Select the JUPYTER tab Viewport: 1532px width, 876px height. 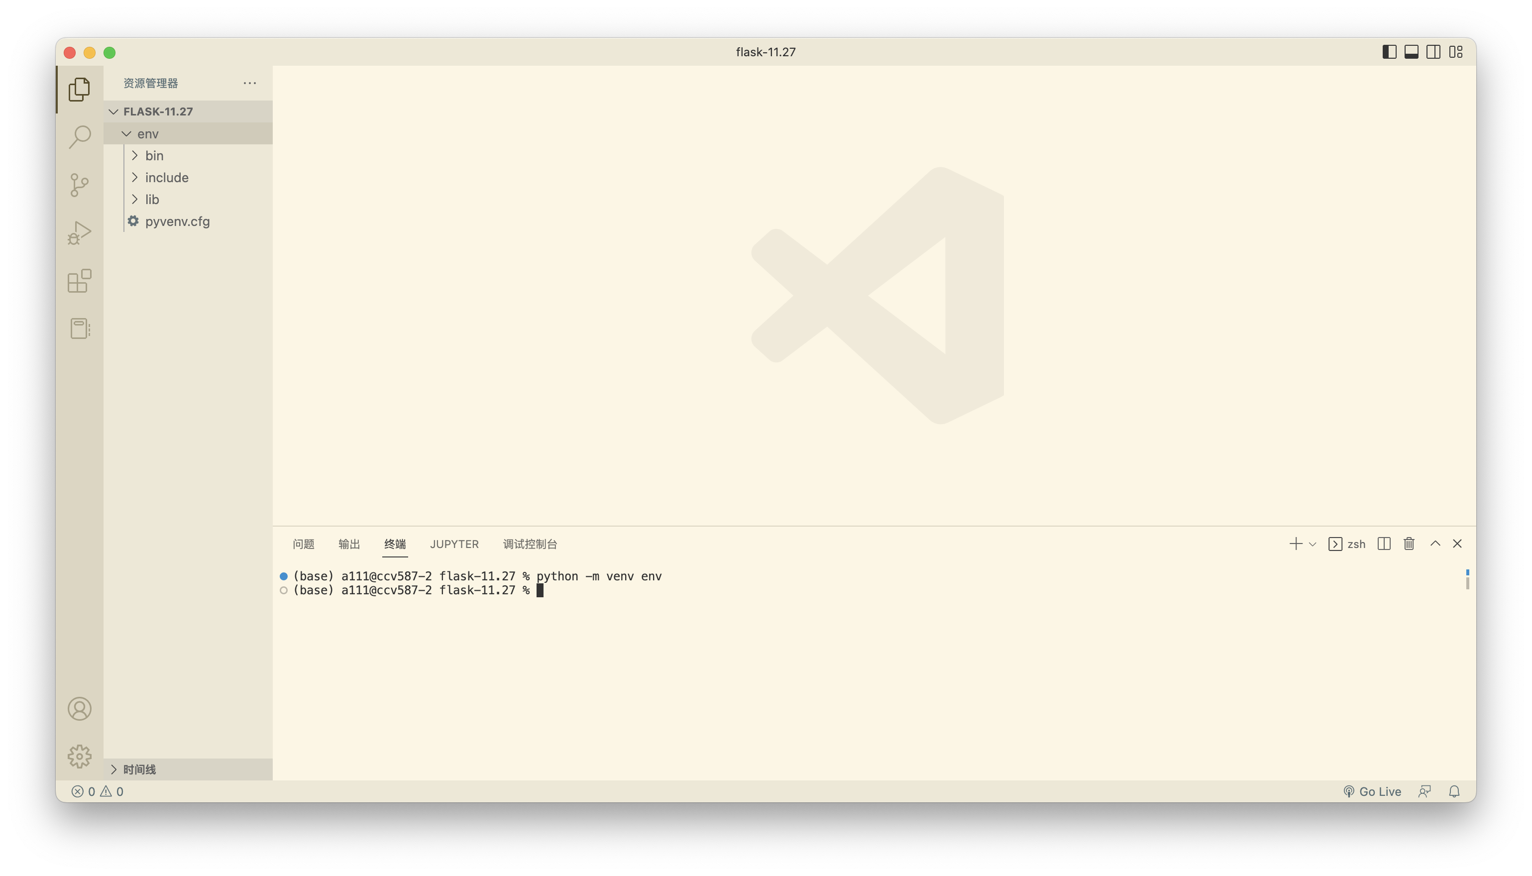click(x=454, y=544)
